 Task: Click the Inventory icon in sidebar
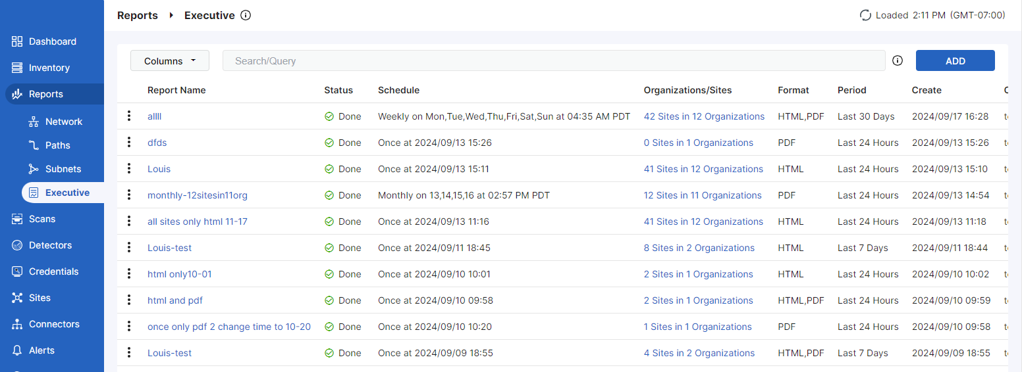17,68
